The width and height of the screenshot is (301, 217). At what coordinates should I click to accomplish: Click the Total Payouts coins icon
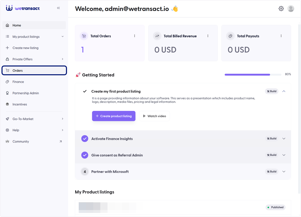click(x=230, y=36)
